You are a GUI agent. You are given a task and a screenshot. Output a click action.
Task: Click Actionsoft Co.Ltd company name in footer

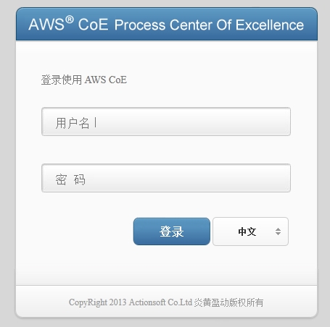tap(160, 302)
